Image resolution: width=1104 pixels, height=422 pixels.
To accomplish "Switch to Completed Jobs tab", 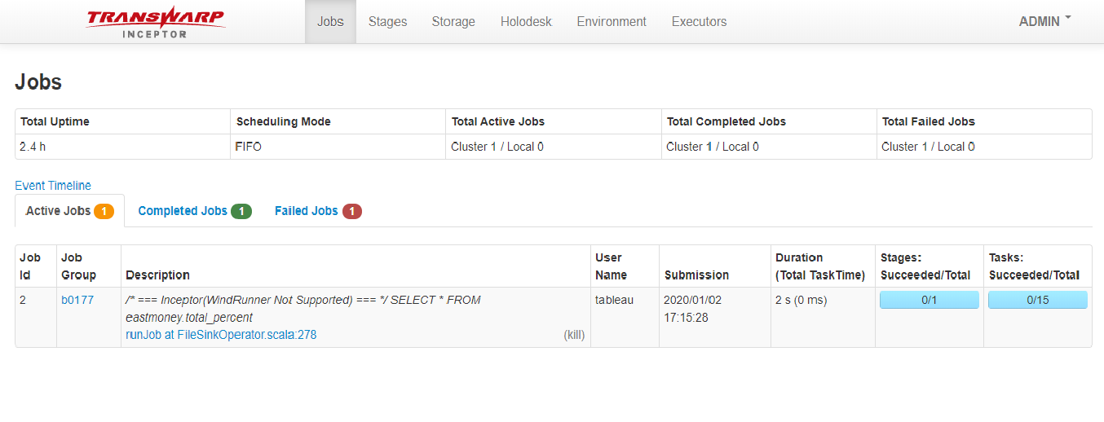I will click(x=183, y=211).
